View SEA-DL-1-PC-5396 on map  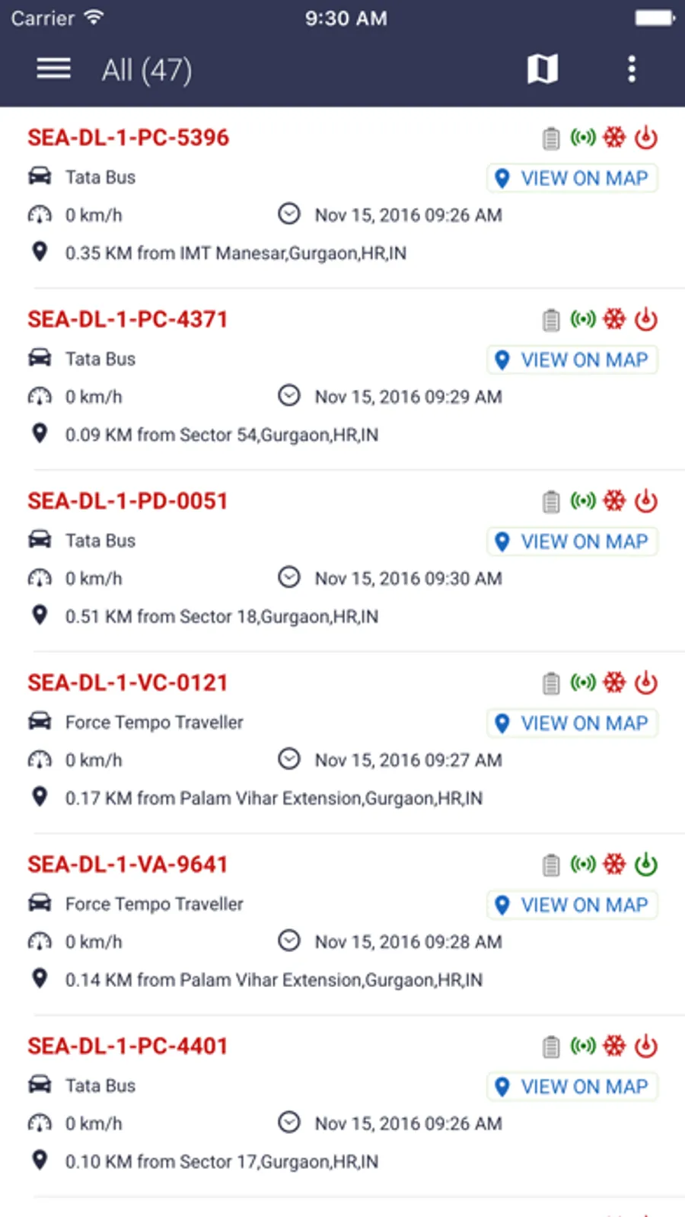572,178
